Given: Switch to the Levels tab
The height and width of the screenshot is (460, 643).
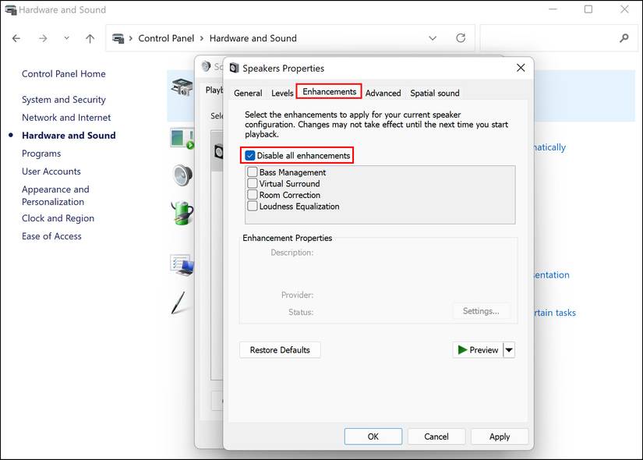Looking at the screenshot, I should coord(282,93).
